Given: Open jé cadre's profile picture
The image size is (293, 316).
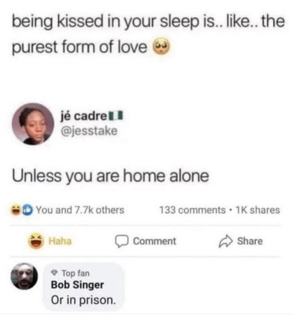Looking at the screenshot, I should coord(33,124).
